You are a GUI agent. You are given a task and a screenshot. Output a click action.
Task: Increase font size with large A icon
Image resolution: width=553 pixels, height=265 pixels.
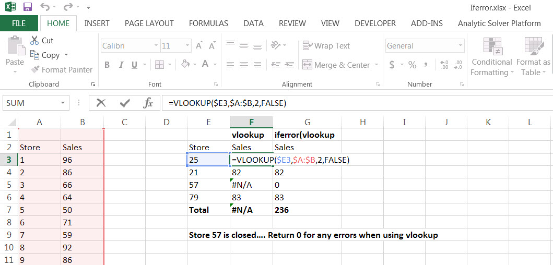[x=199, y=46]
